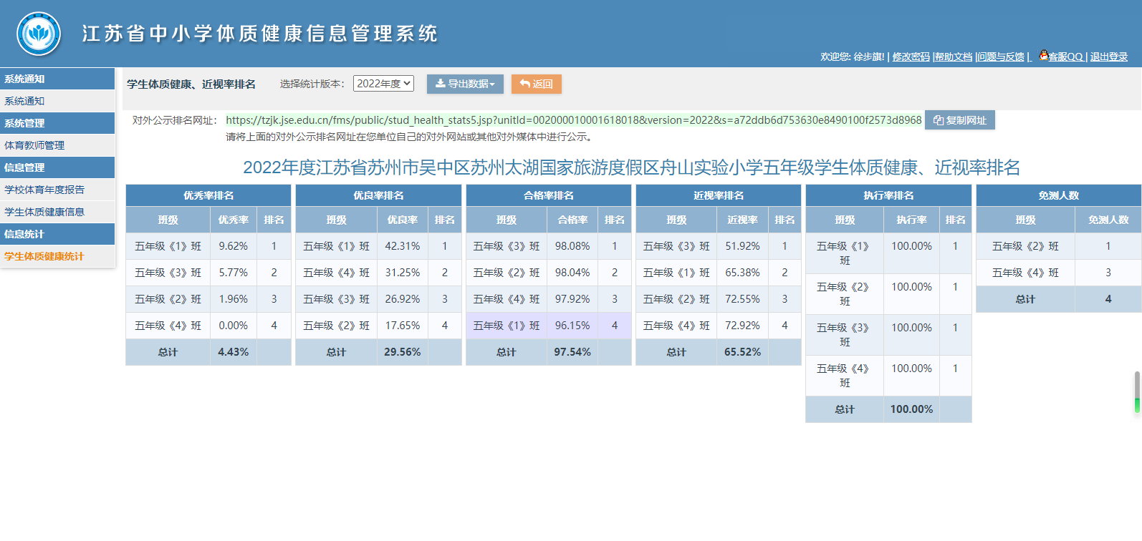
Task: Select the 29.56% total good rate
Action: coord(403,352)
